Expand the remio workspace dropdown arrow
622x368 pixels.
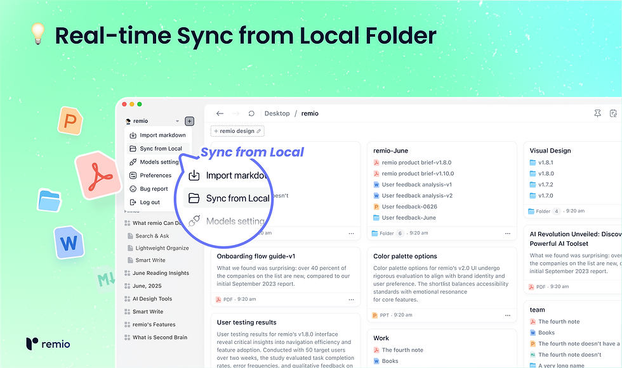pyautogui.click(x=177, y=121)
